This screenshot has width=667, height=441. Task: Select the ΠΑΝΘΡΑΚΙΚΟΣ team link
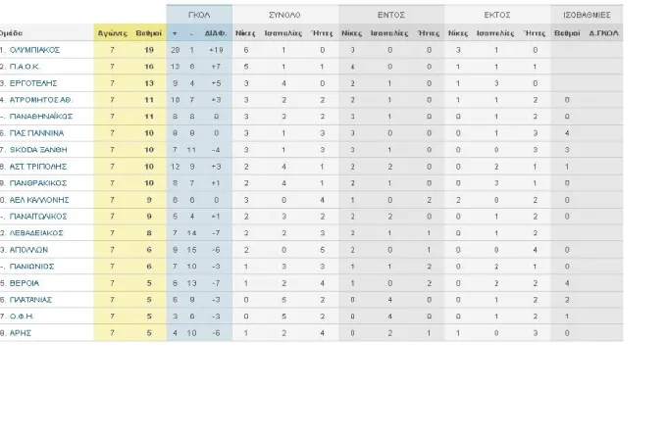pyautogui.click(x=38, y=183)
